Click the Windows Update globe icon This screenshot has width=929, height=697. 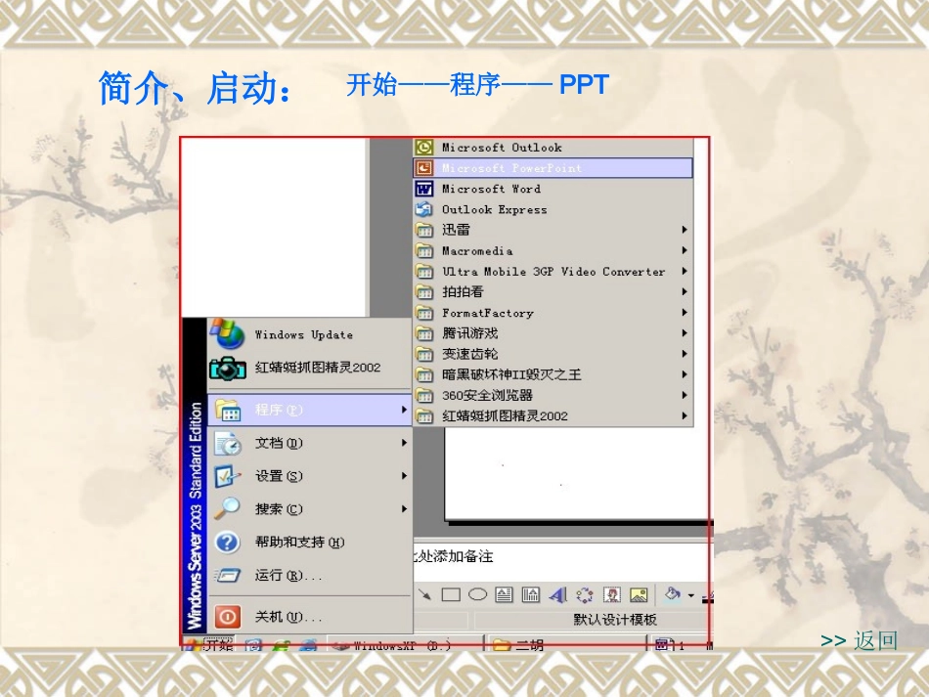(227, 334)
